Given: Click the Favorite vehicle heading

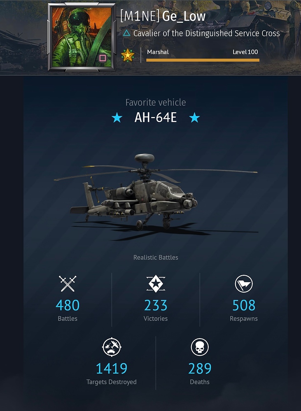Looking at the screenshot, I should coord(156,102).
